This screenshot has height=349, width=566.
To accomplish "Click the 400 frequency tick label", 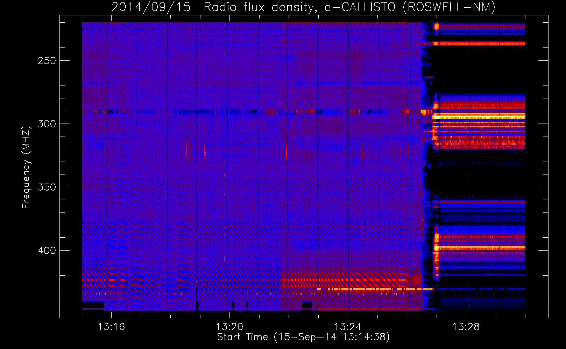I will pyautogui.click(x=47, y=251).
